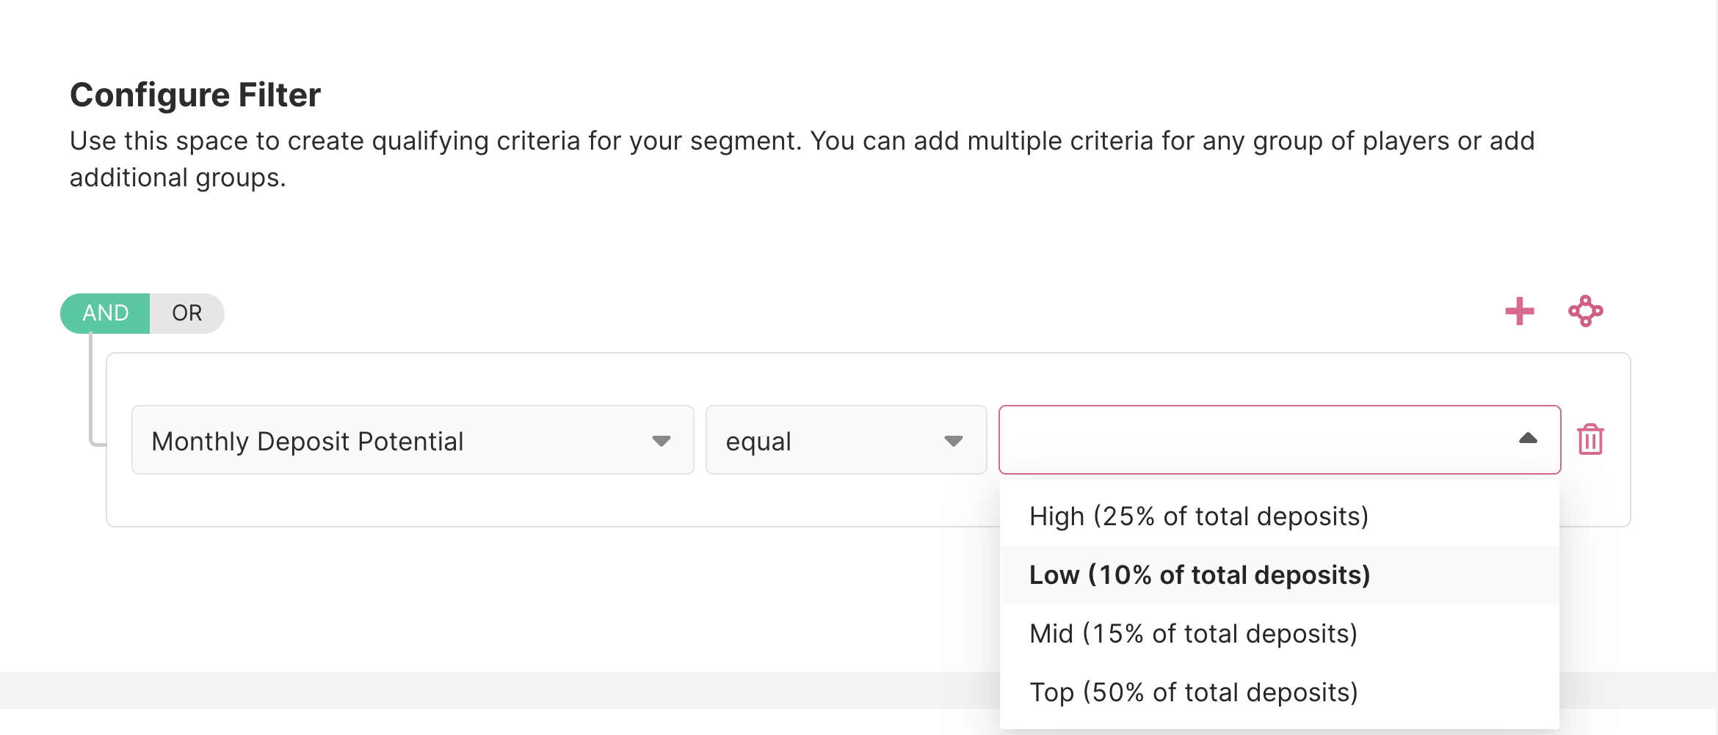
Task: Click the add group nodes icon
Action: pyautogui.click(x=1585, y=312)
